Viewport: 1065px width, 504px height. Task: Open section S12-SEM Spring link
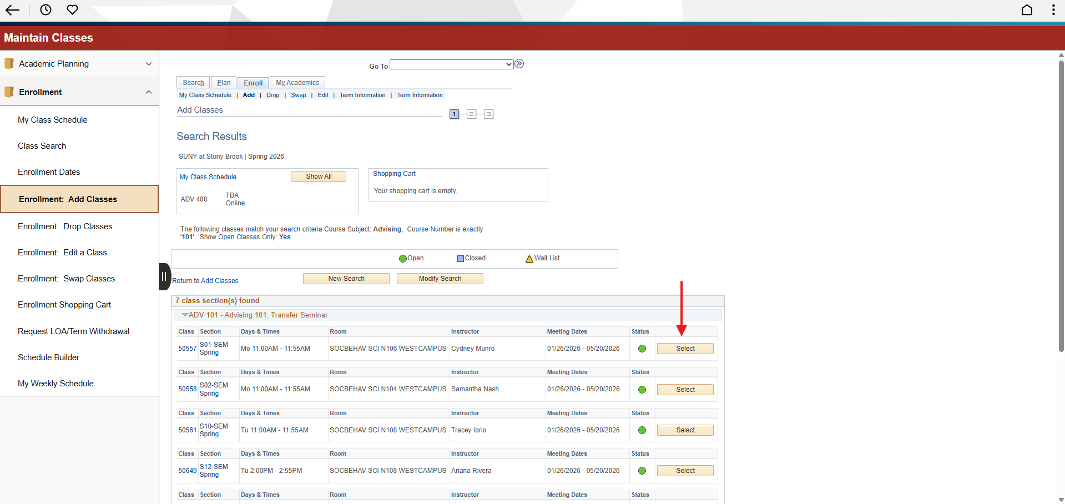click(214, 471)
